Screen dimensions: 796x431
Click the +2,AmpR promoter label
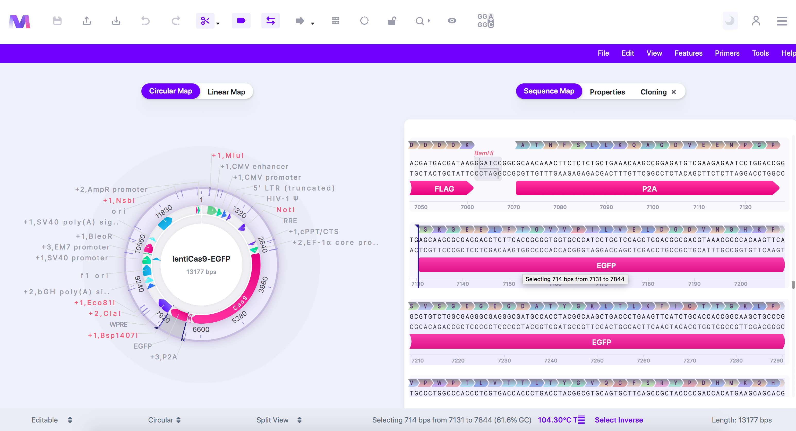pyautogui.click(x=111, y=189)
